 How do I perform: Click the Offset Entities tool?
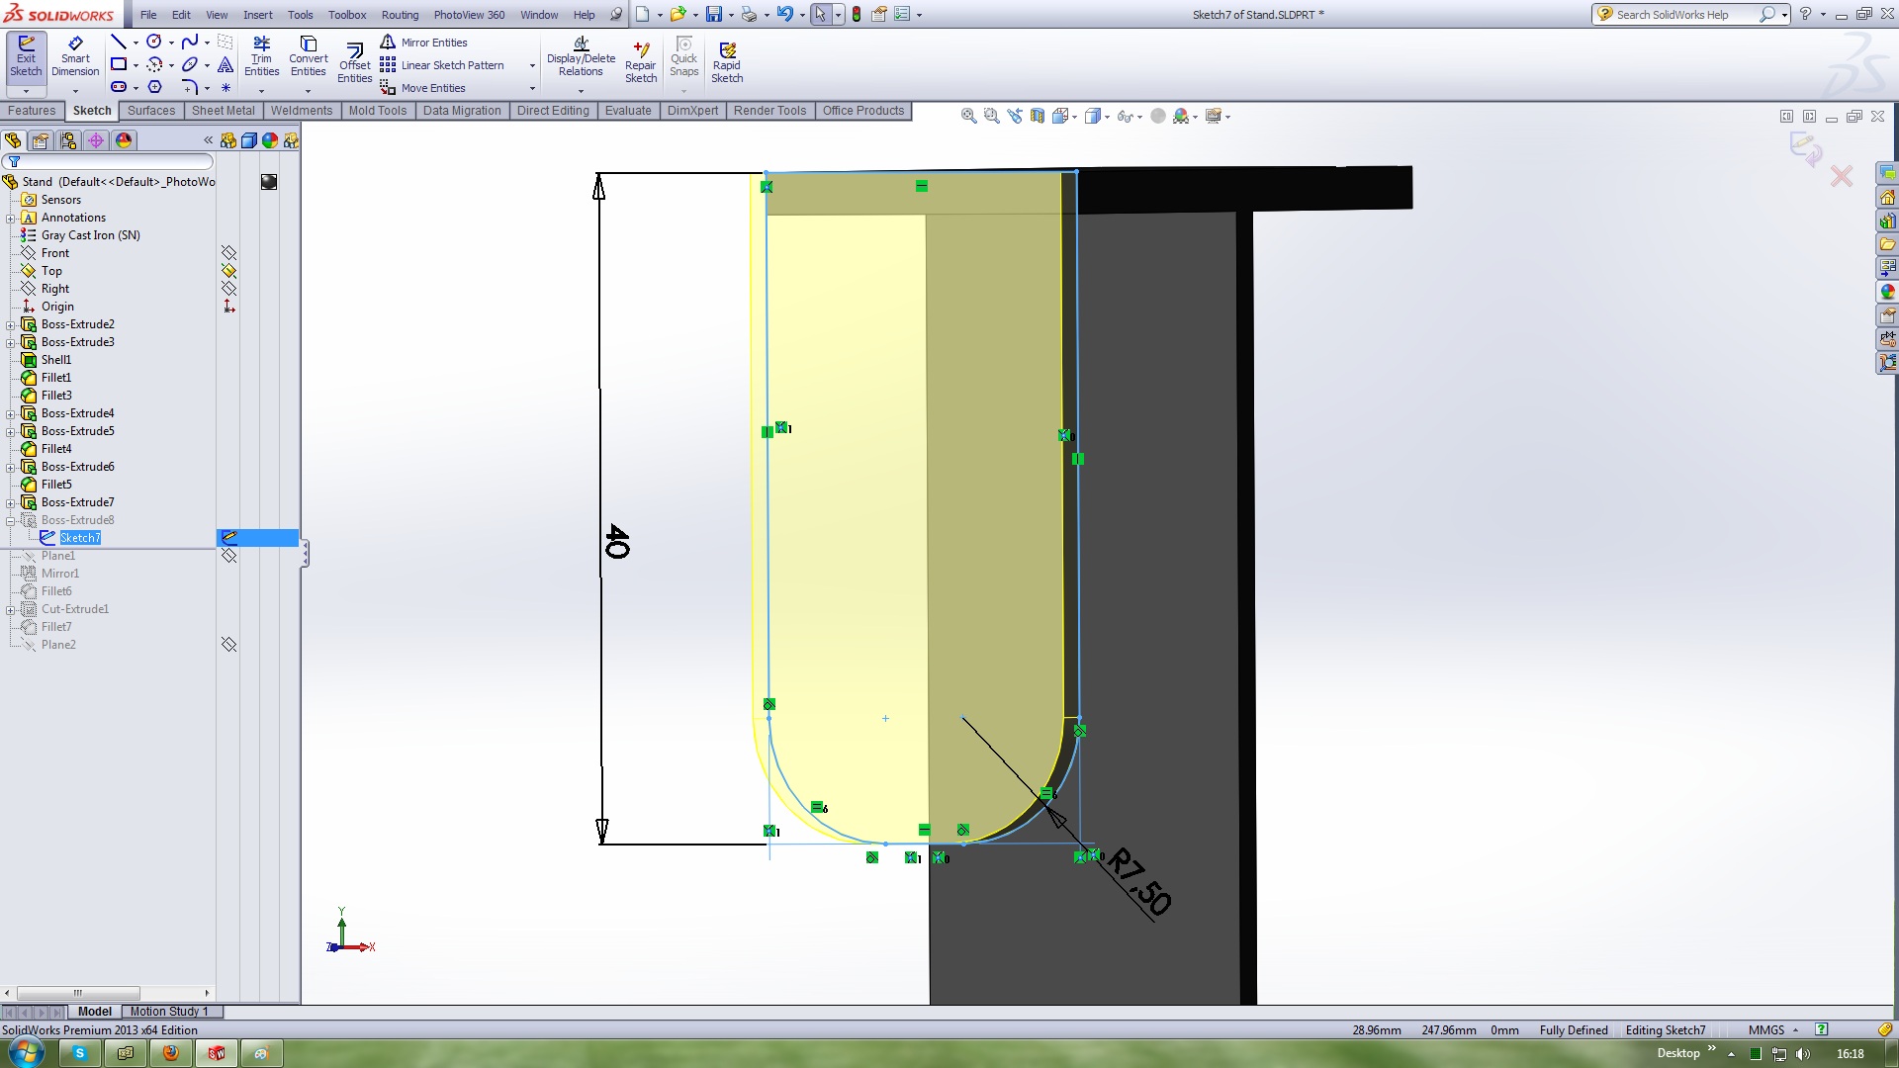pyautogui.click(x=354, y=63)
